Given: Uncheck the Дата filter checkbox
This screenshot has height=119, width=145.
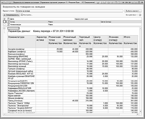Looking at the screenshot, I should click(x=4, y=19).
